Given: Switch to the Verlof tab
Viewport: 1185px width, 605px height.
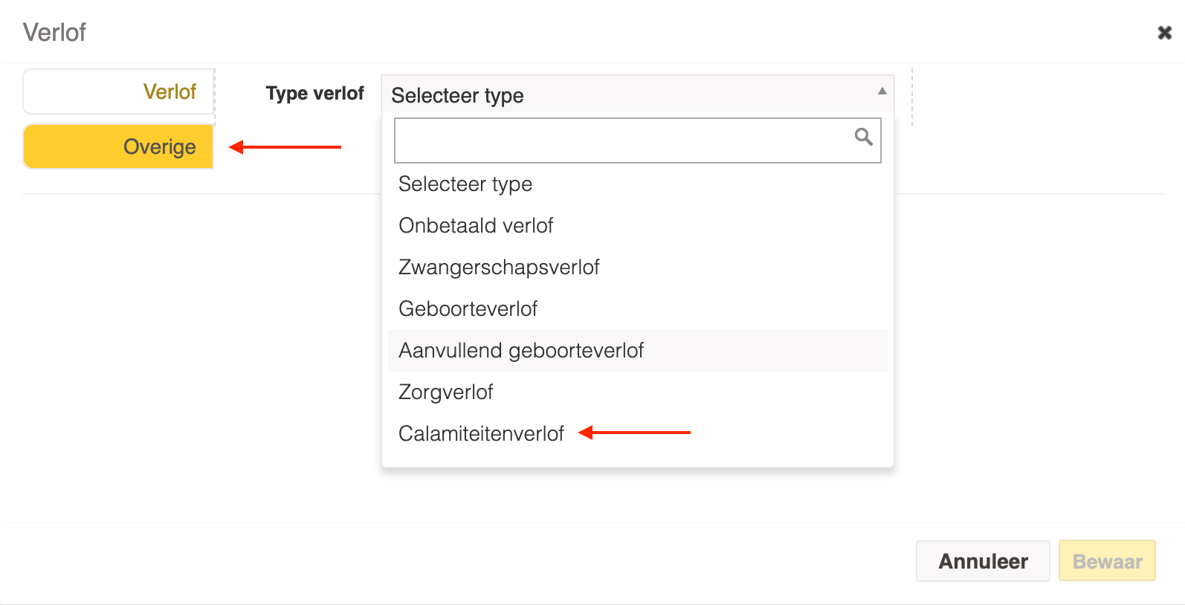Looking at the screenshot, I should [x=118, y=91].
